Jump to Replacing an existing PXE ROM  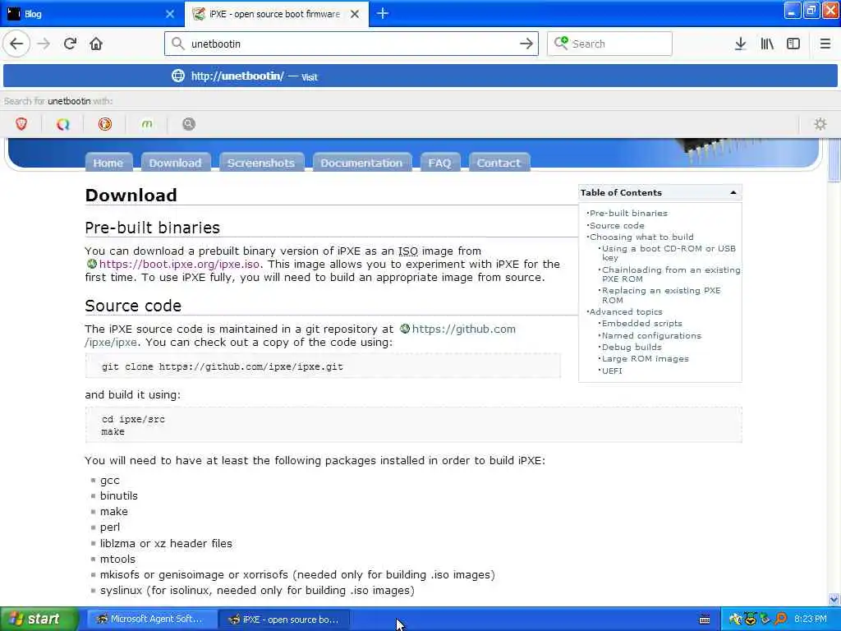661,295
